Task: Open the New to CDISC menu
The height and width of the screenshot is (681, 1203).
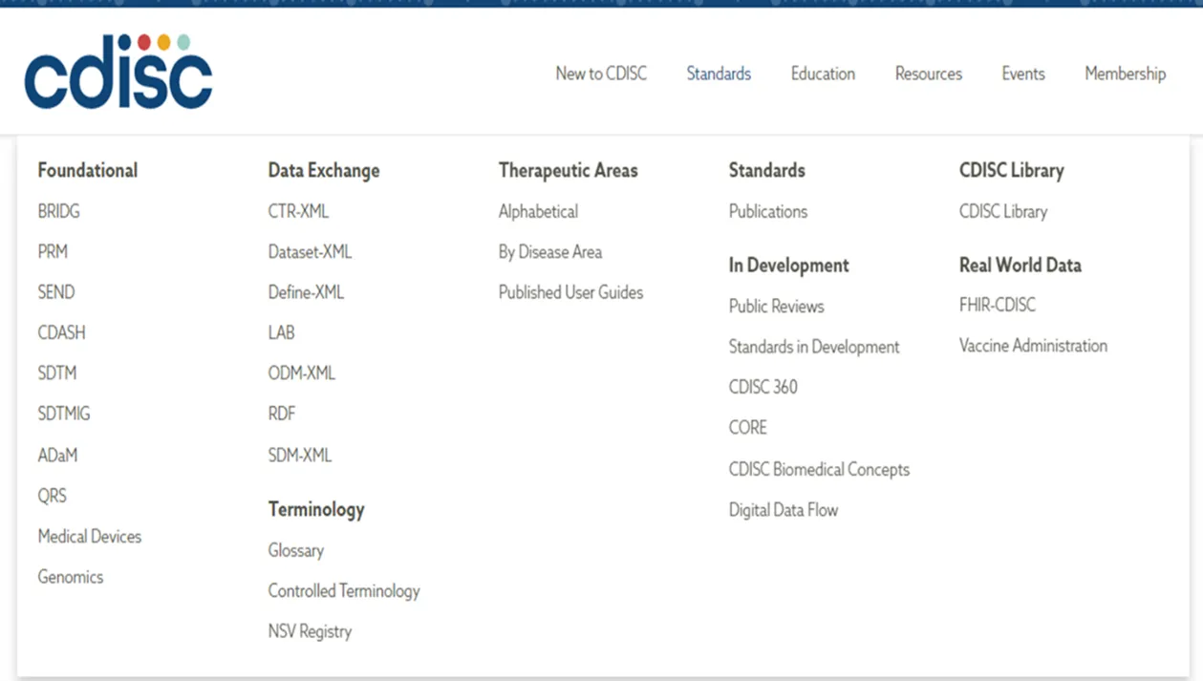Action: click(601, 74)
